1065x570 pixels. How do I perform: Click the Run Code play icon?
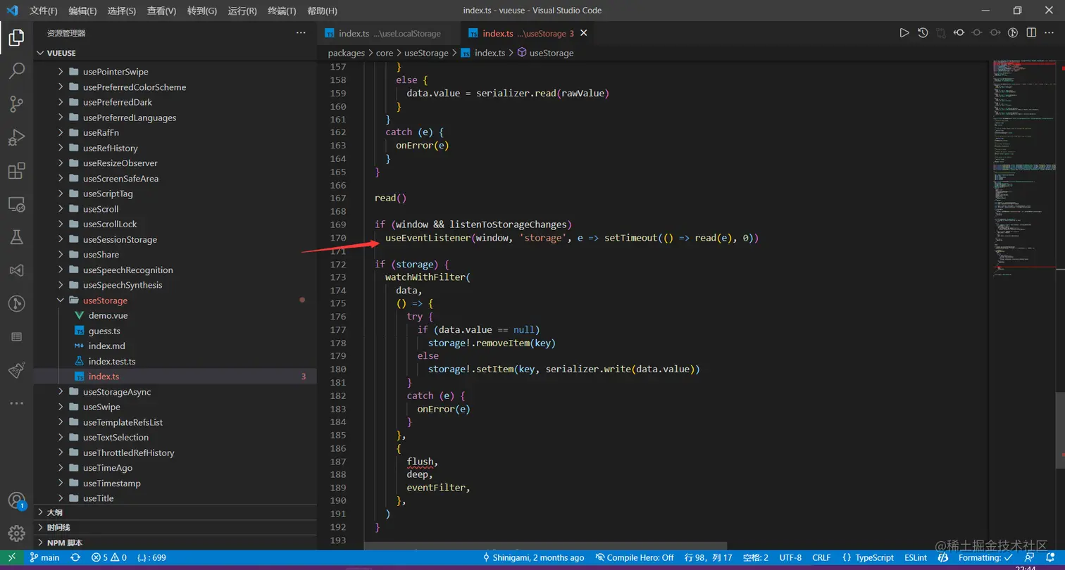click(x=904, y=32)
